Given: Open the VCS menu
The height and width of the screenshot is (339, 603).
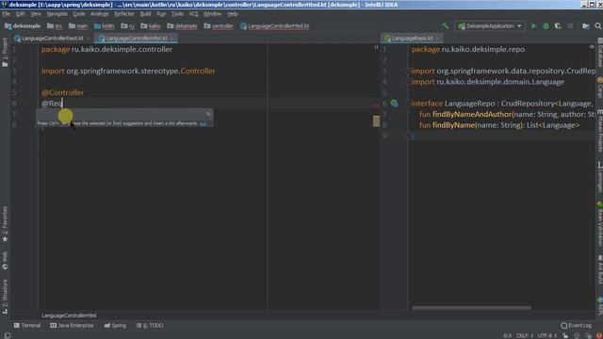Looking at the screenshot, I should point(193,14).
